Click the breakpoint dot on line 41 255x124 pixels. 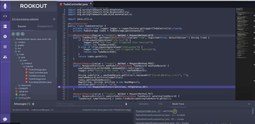(x=59, y=87)
